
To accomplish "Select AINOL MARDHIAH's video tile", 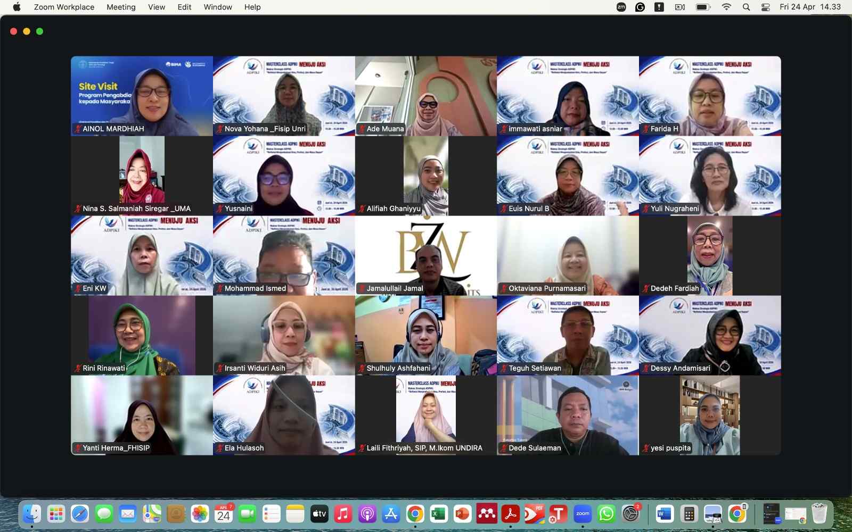I will click(x=142, y=96).
